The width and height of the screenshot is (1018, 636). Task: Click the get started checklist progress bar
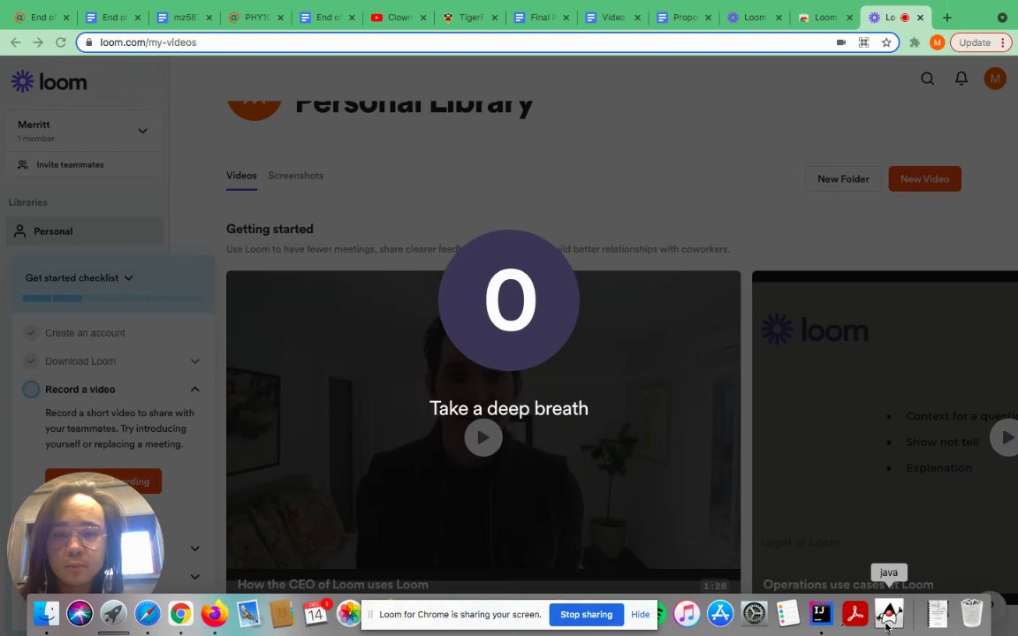click(x=112, y=299)
